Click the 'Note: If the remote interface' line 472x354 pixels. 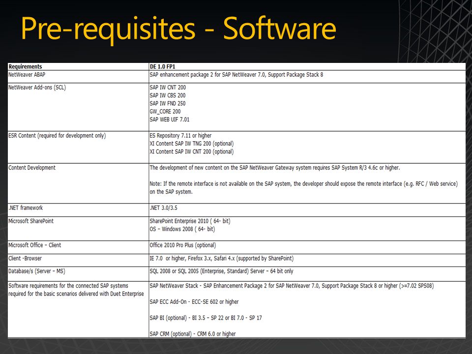click(x=303, y=184)
